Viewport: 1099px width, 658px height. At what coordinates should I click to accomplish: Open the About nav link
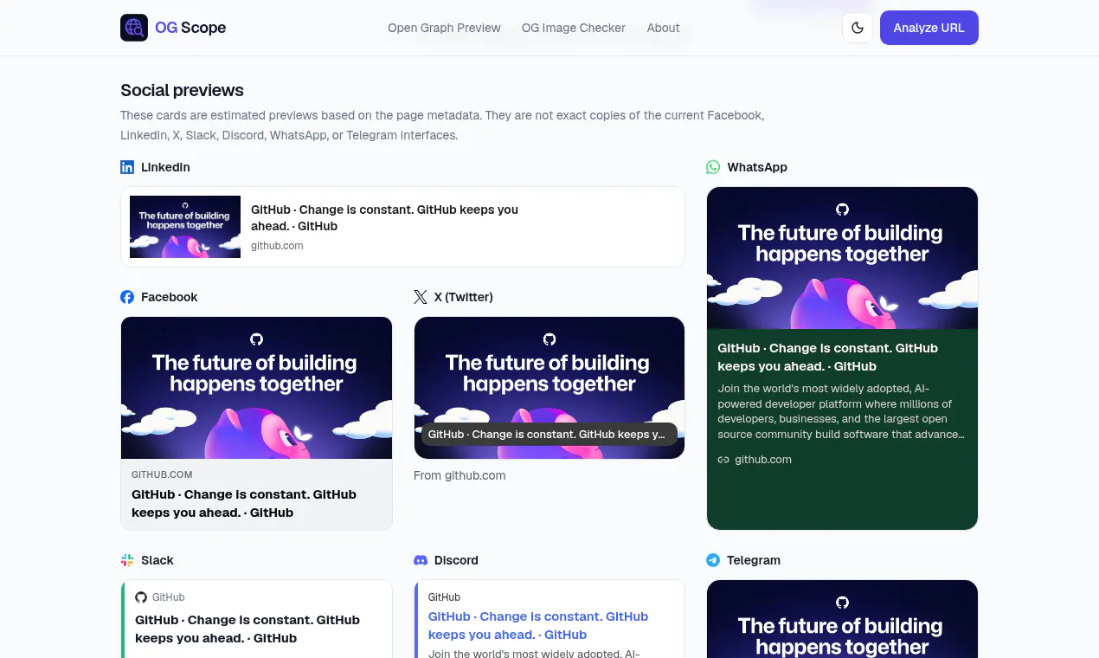click(x=664, y=28)
